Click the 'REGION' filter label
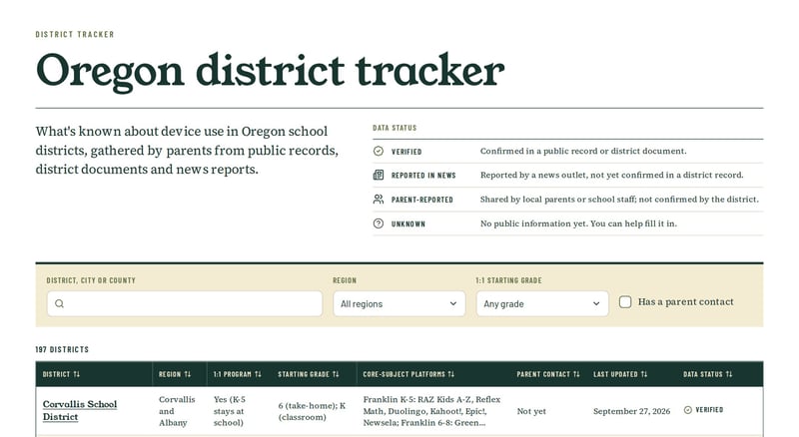Viewport: 799px width, 437px height. click(345, 280)
